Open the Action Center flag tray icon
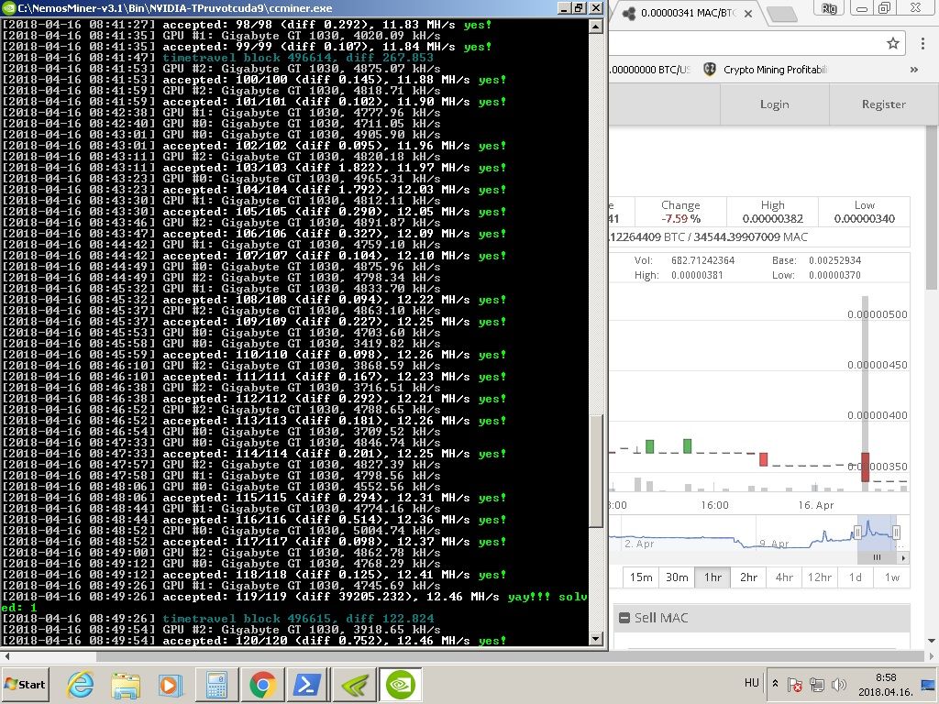Viewport: 939px width, 704px height. point(795,684)
